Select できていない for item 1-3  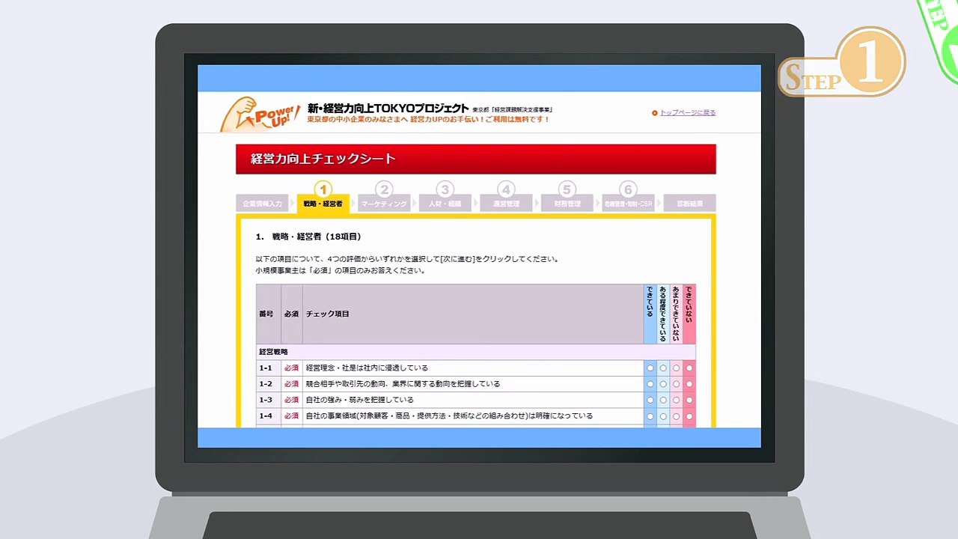[x=689, y=400]
